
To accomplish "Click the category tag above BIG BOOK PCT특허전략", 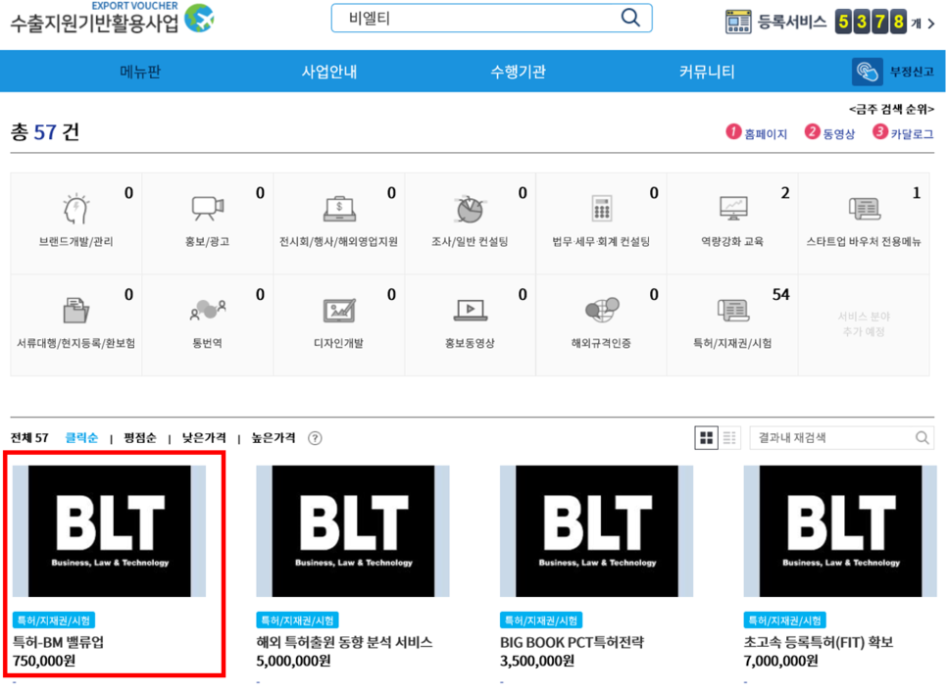I will 541,619.
